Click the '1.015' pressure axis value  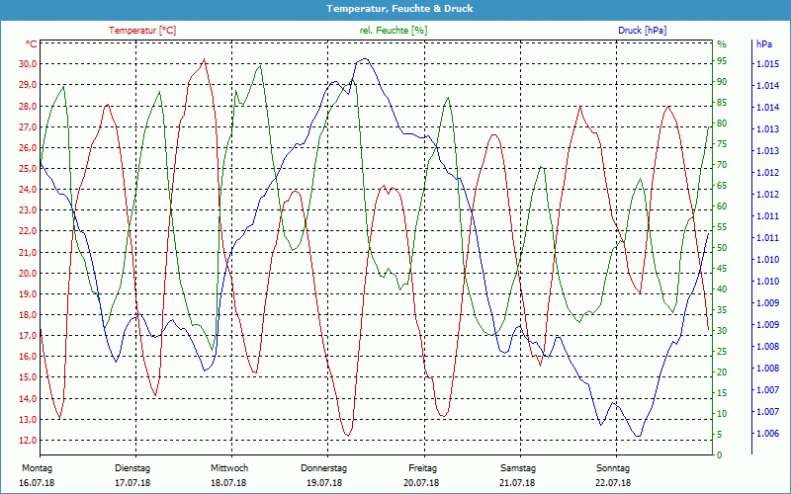pyautogui.click(x=767, y=64)
